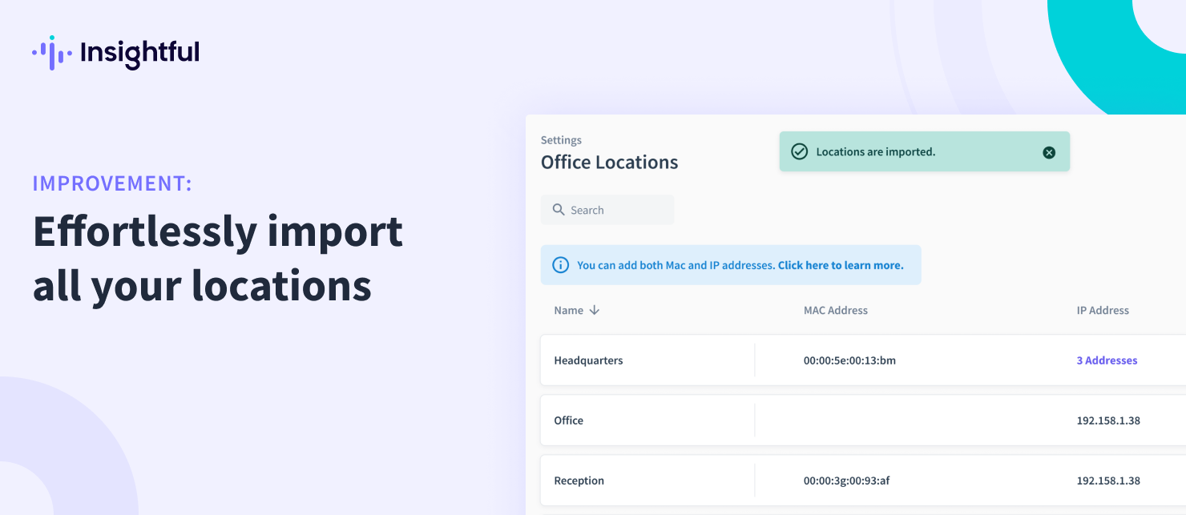Image resolution: width=1186 pixels, height=515 pixels.
Task: Click the IP Address column header
Action: tap(1103, 310)
